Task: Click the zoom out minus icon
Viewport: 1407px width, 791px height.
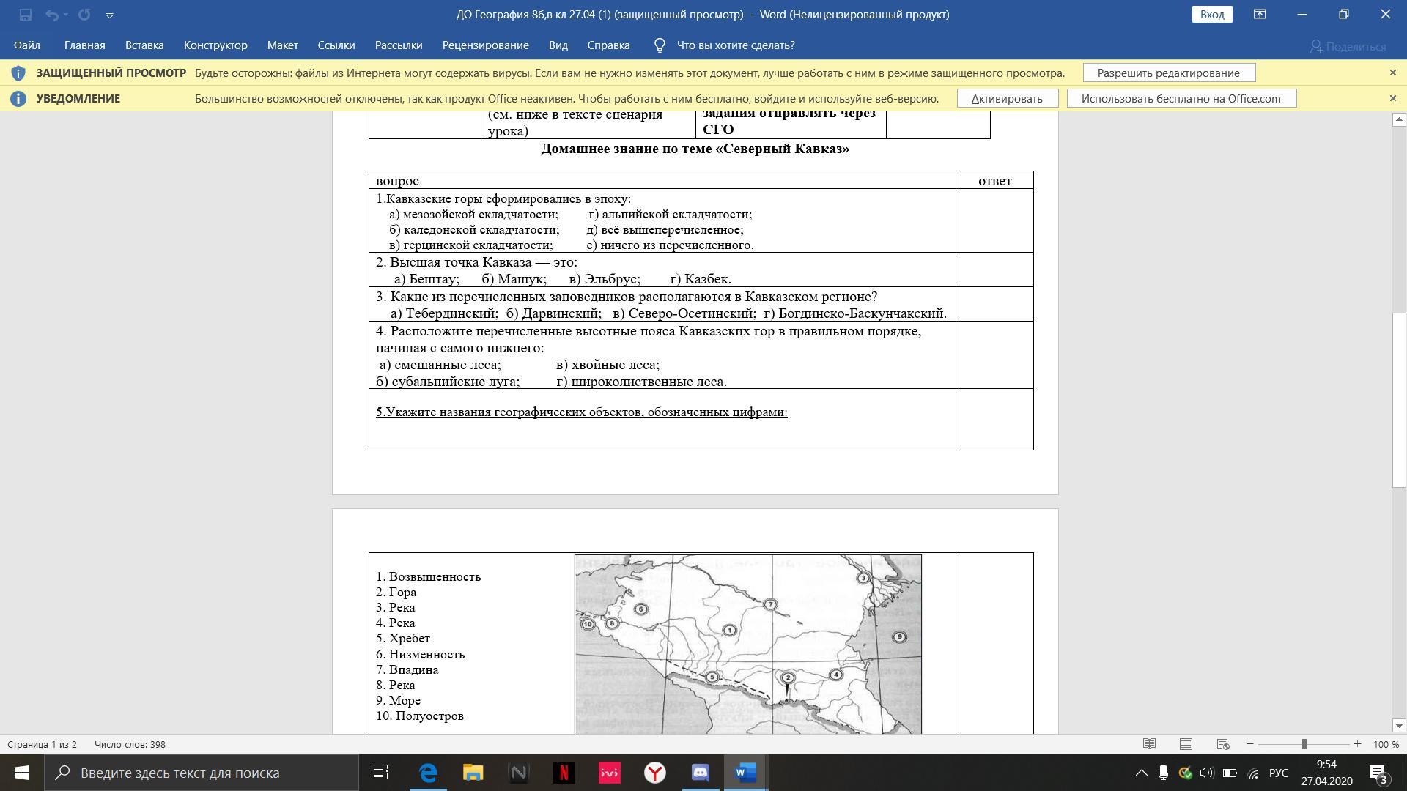Action: (x=1250, y=744)
